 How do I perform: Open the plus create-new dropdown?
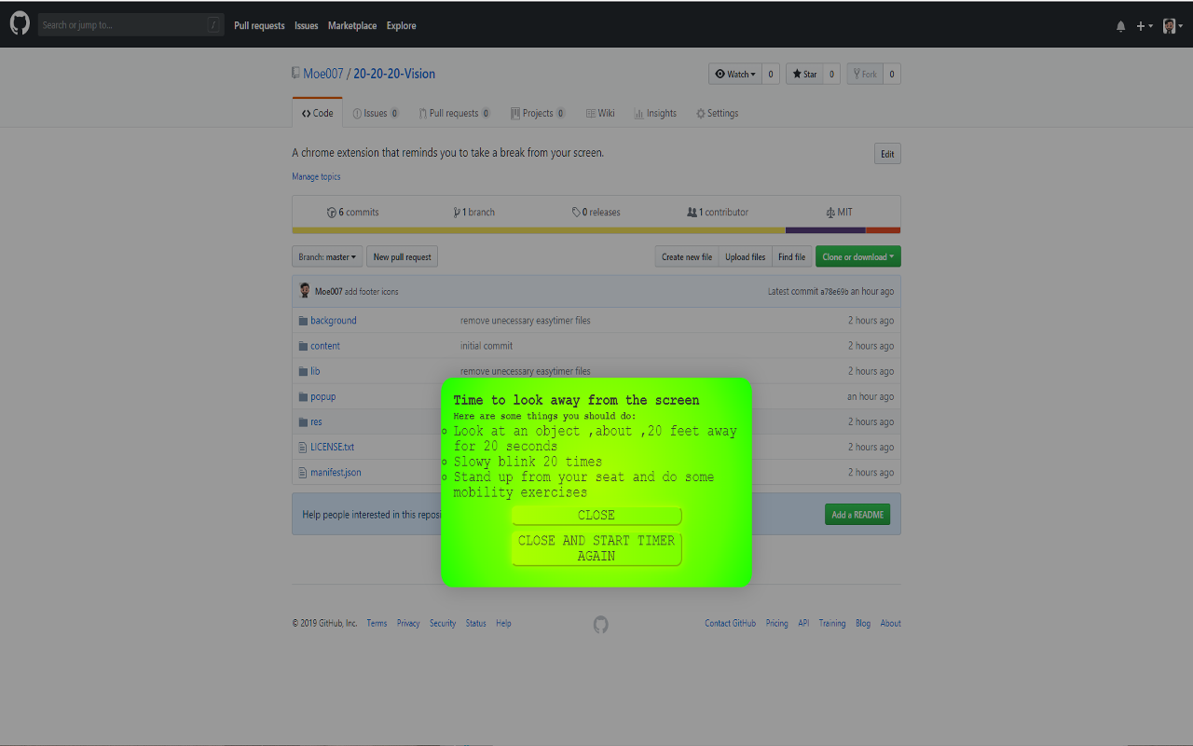(x=1145, y=26)
